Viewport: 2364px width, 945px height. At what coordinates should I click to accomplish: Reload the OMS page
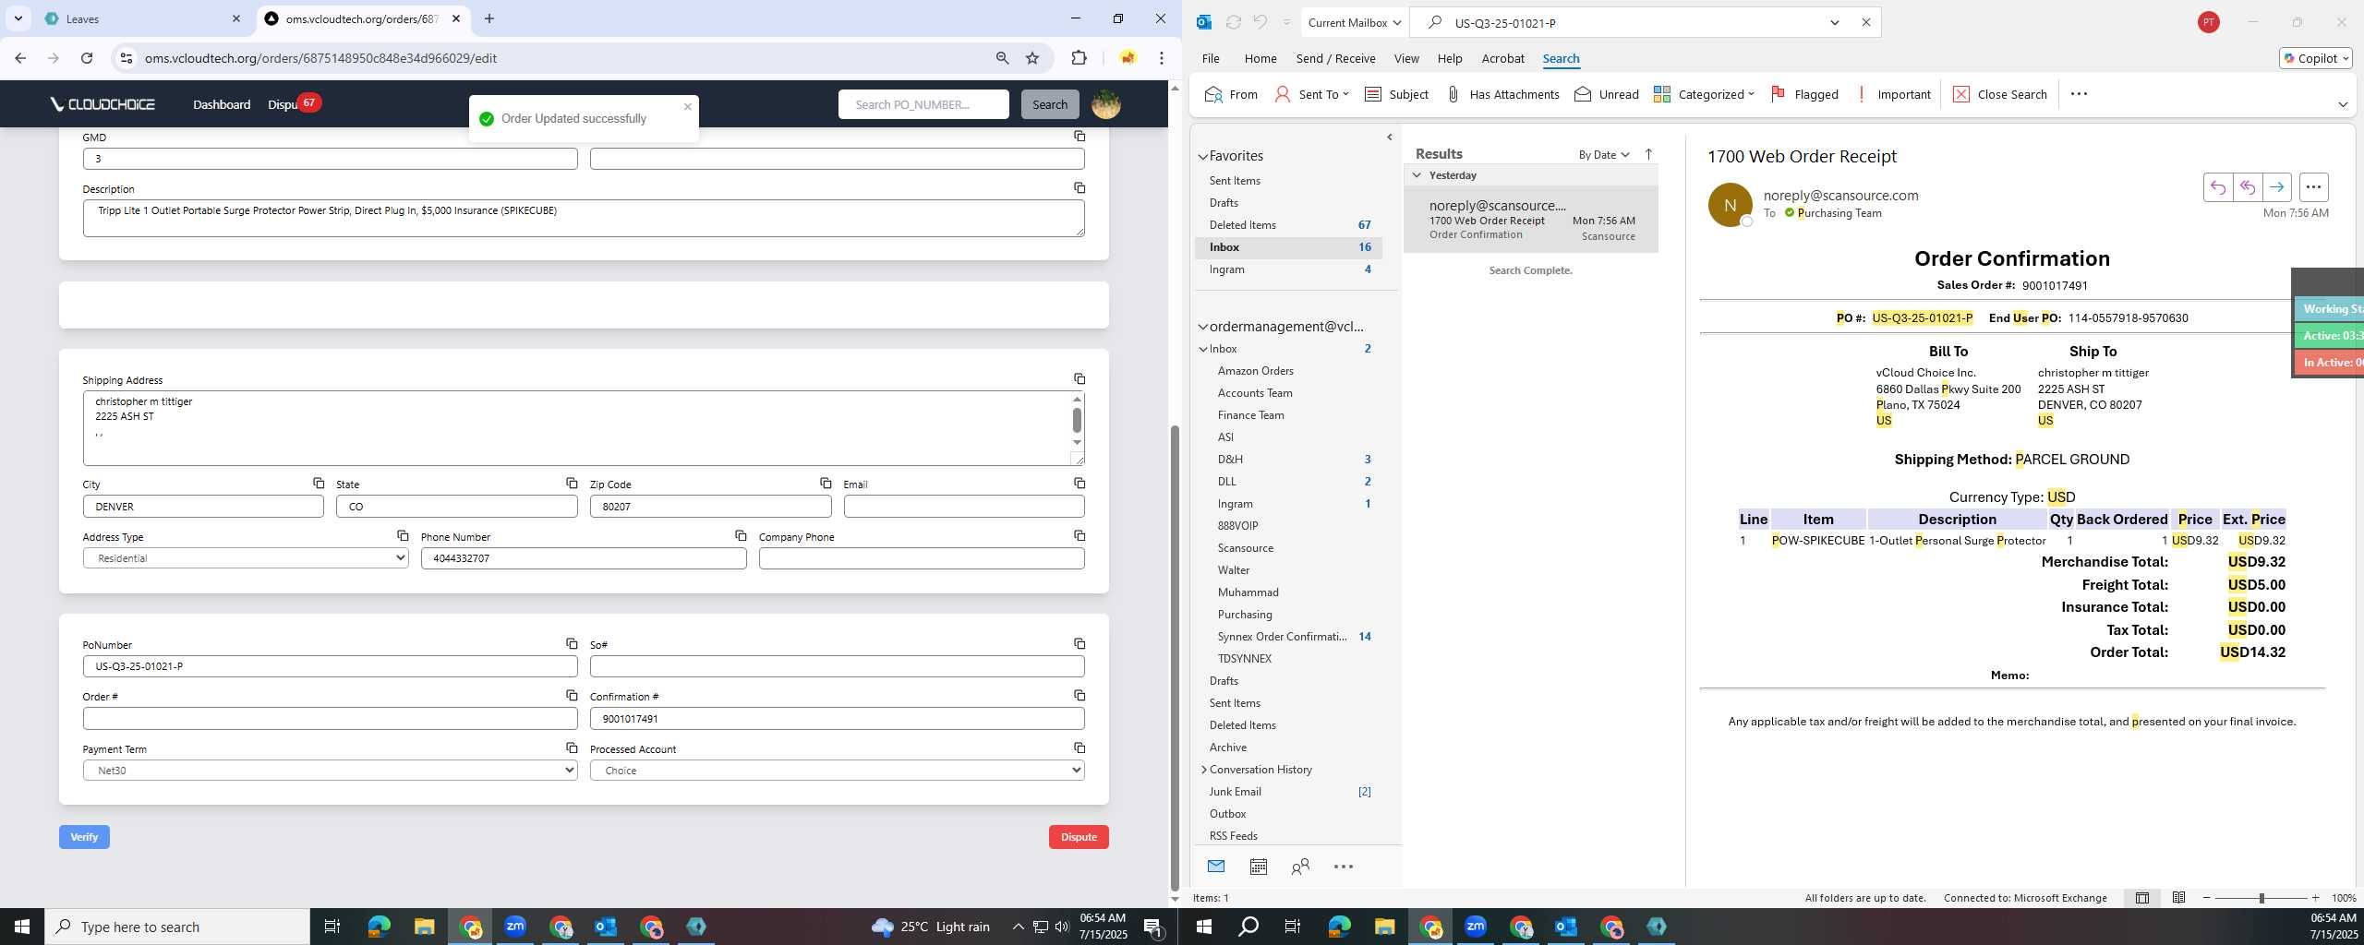click(x=87, y=58)
